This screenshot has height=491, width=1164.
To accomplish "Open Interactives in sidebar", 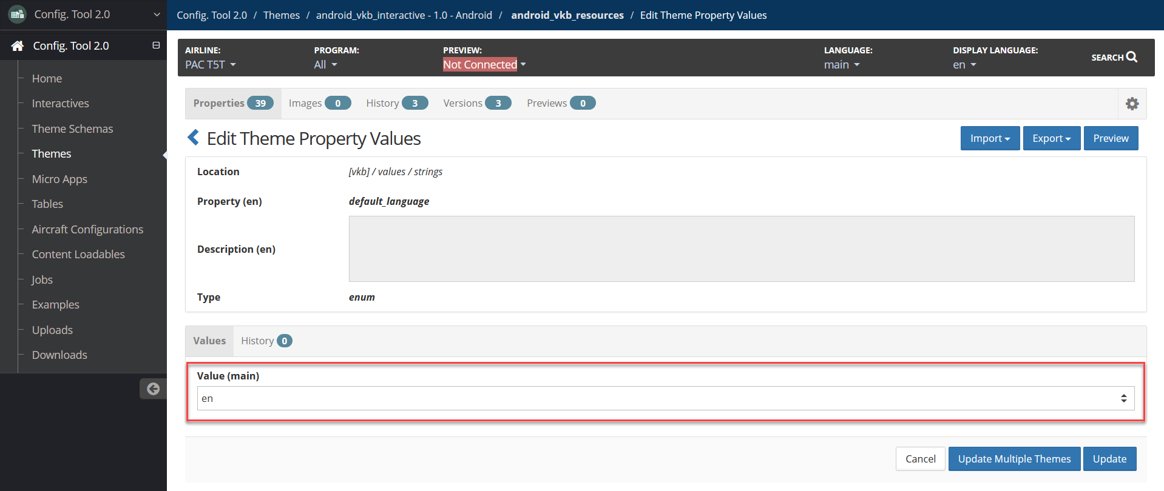I will (60, 104).
